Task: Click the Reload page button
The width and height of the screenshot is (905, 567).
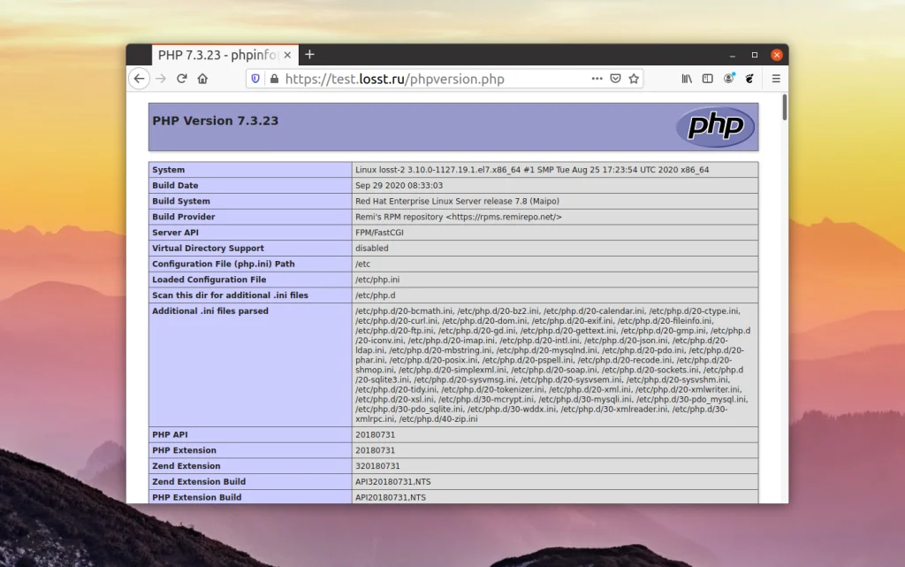Action: click(182, 78)
